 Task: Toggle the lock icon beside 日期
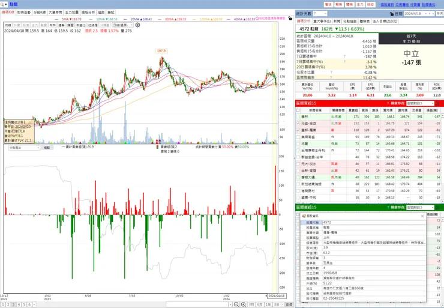click(x=392, y=14)
